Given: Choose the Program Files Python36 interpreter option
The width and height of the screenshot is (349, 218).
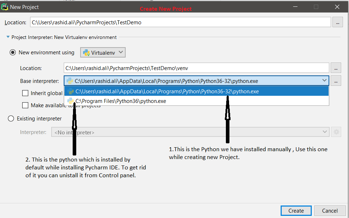Looking at the screenshot, I should pos(196,101).
